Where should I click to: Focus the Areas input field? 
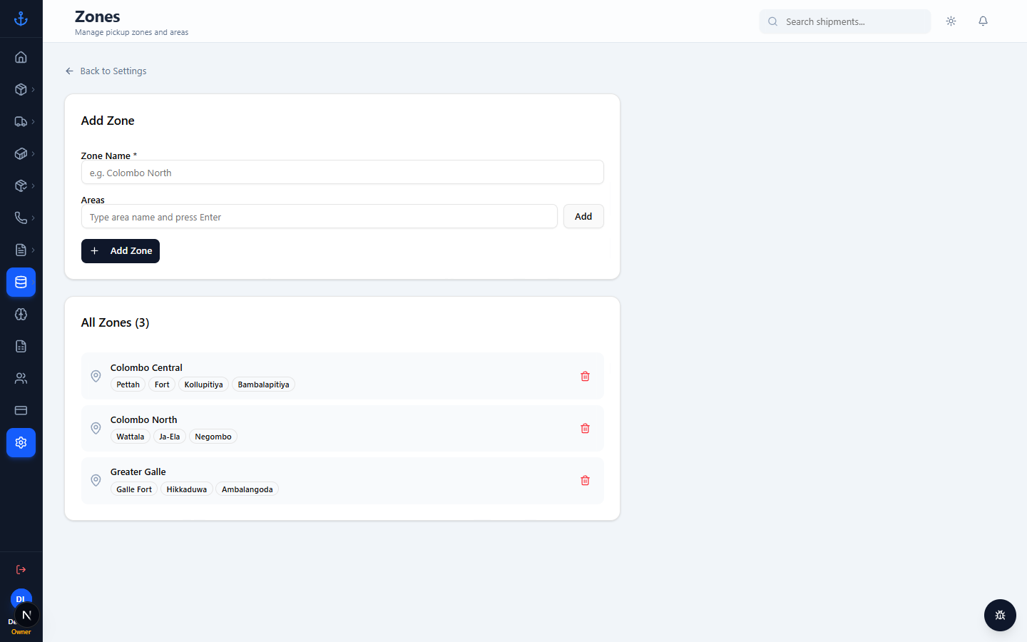coord(319,216)
